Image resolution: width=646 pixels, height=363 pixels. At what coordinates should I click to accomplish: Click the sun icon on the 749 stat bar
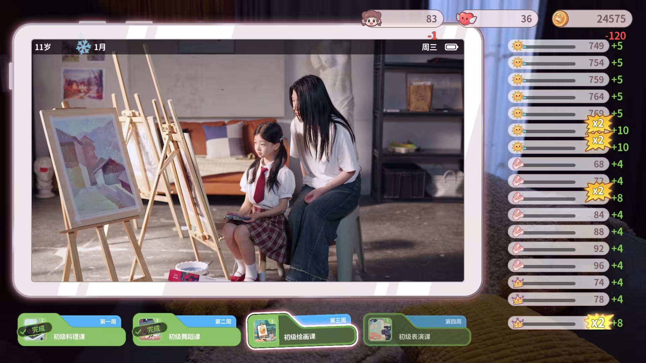pos(517,46)
